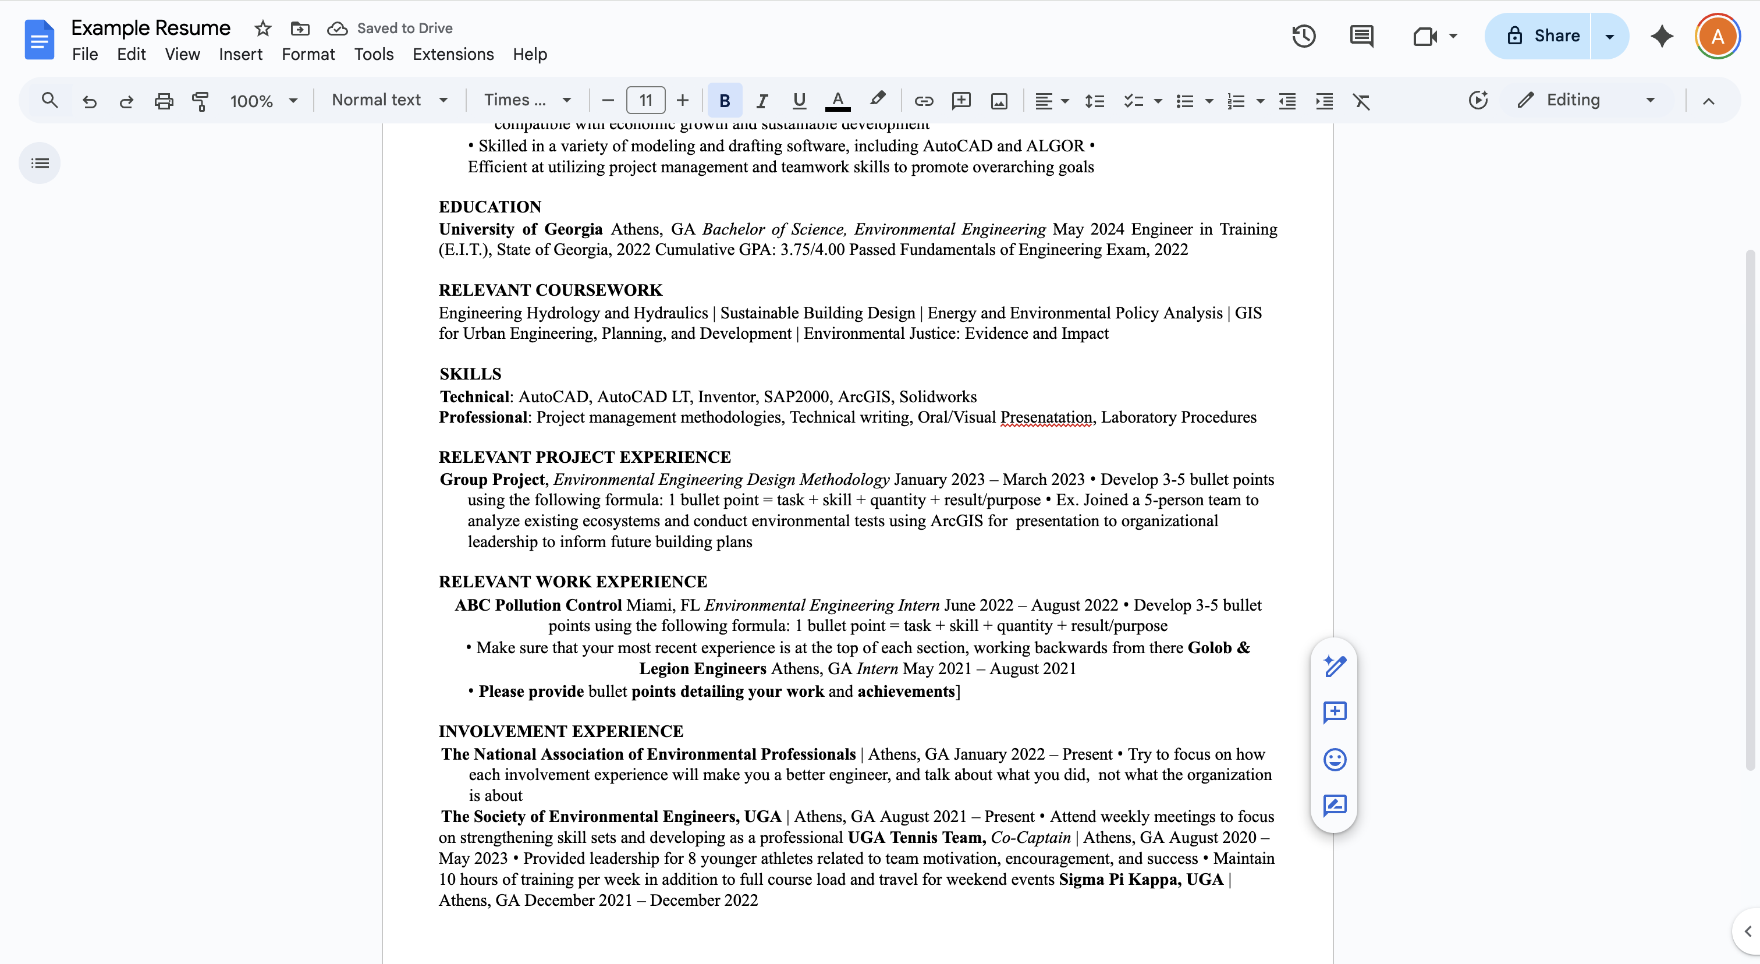Click the font size input field
The height and width of the screenshot is (964, 1760).
645,101
